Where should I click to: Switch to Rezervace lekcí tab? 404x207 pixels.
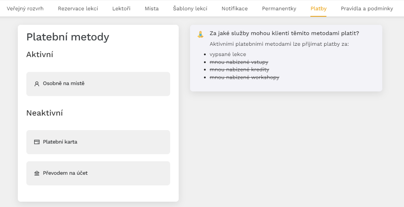[78, 9]
